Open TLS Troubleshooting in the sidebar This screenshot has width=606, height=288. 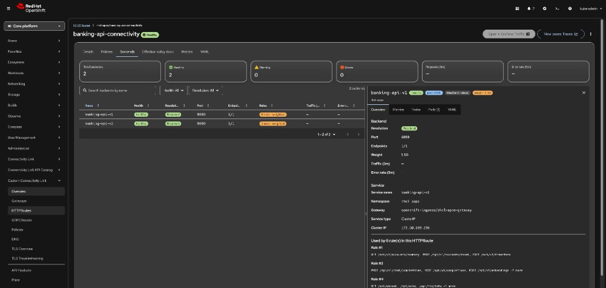(36, 258)
